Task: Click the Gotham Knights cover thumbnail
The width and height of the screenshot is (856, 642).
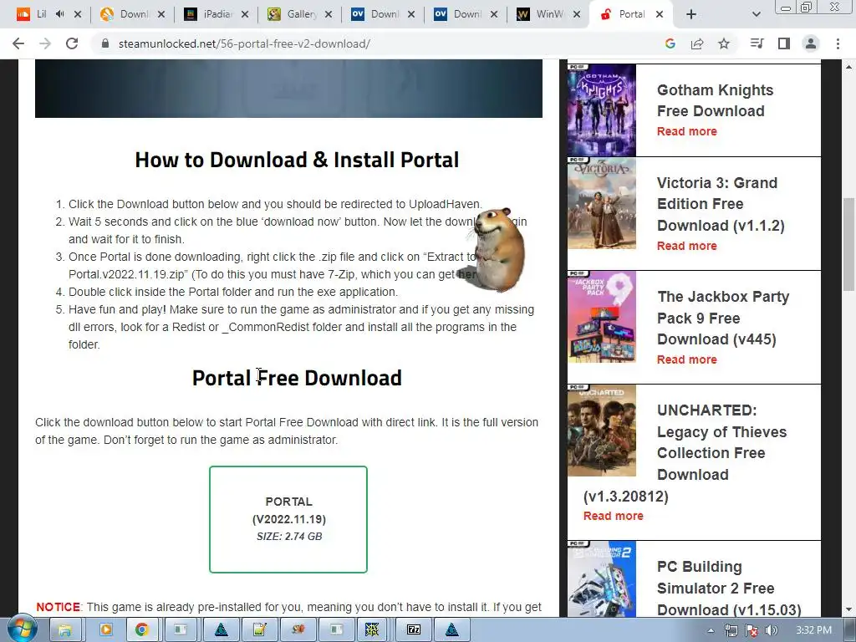Action: (602, 110)
